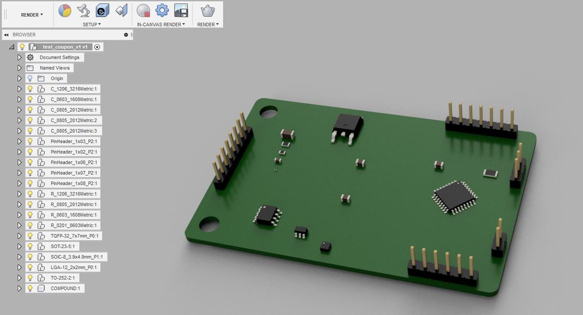Expand TQFP-32_7x7mm_P0:1 node
This screenshot has width=583, height=315.
point(19,236)
